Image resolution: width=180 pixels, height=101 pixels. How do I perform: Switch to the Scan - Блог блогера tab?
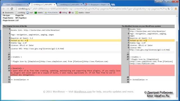point(15,4)
